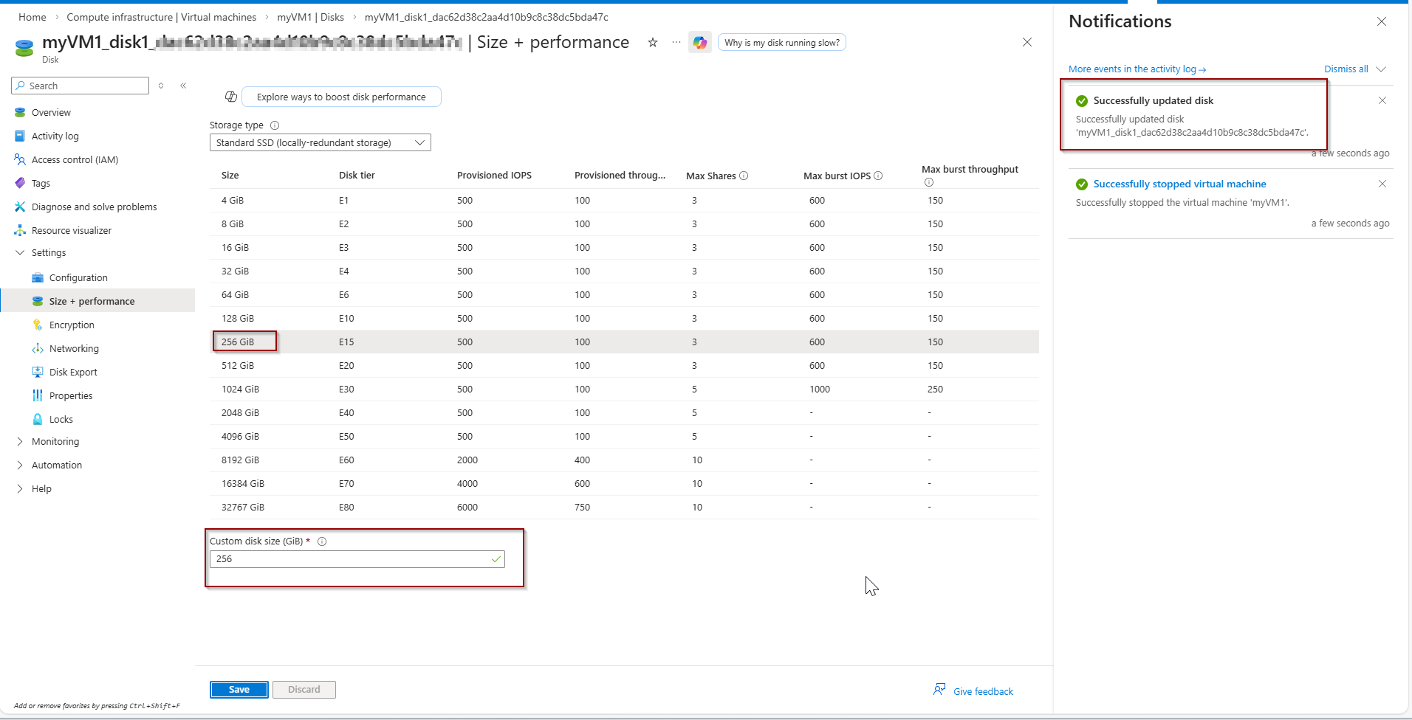The width and height of the screenshot is (1412, 720).
Task: Click 'Explore ways to boost disk performance'
Action: pos(341,97)
